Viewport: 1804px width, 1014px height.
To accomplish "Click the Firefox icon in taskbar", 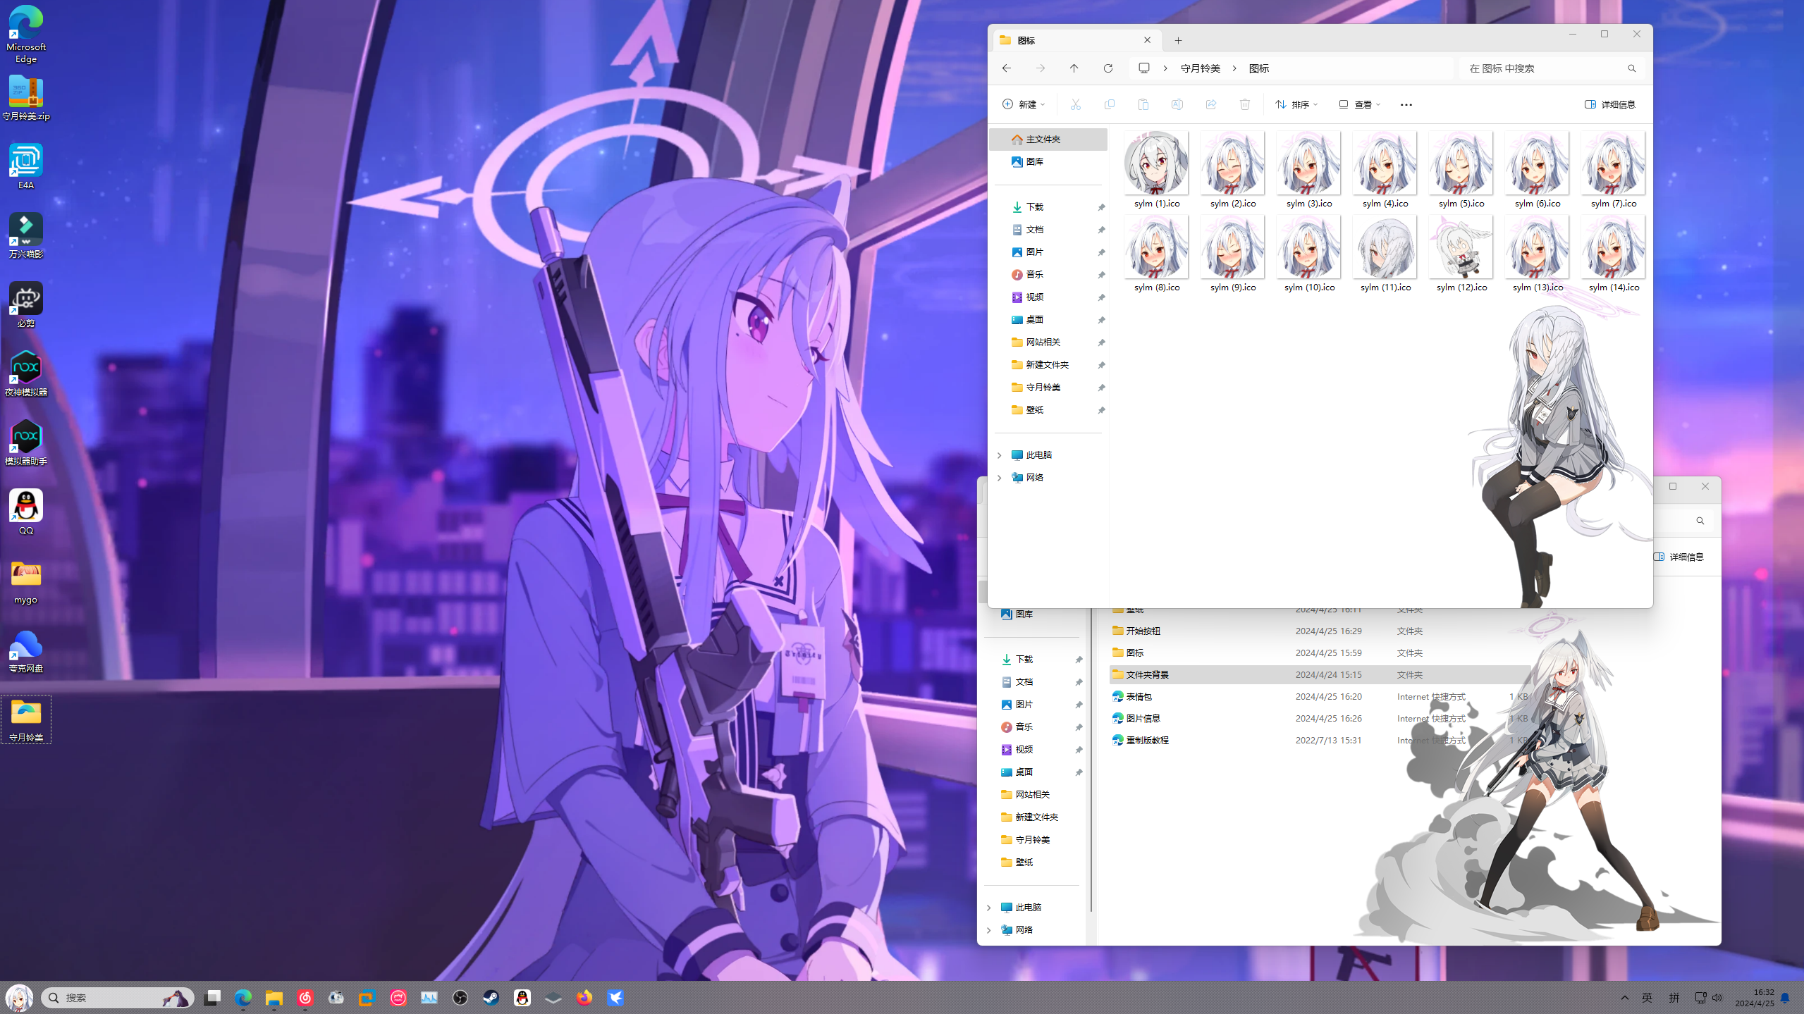I will coord(584,997).
